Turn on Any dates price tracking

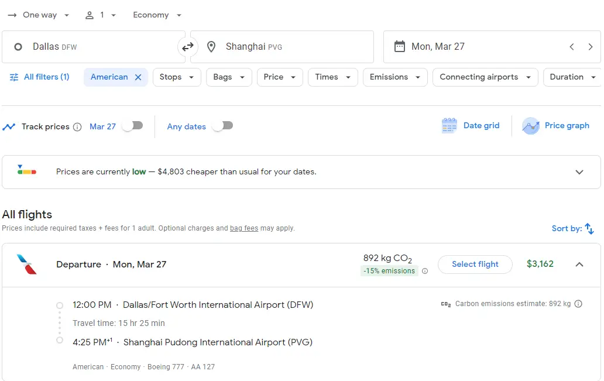point(222,126)
